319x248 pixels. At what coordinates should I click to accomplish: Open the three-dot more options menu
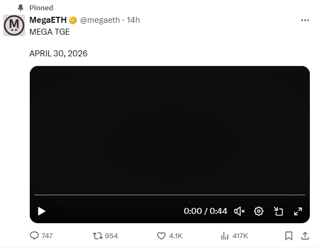point(305,20)
